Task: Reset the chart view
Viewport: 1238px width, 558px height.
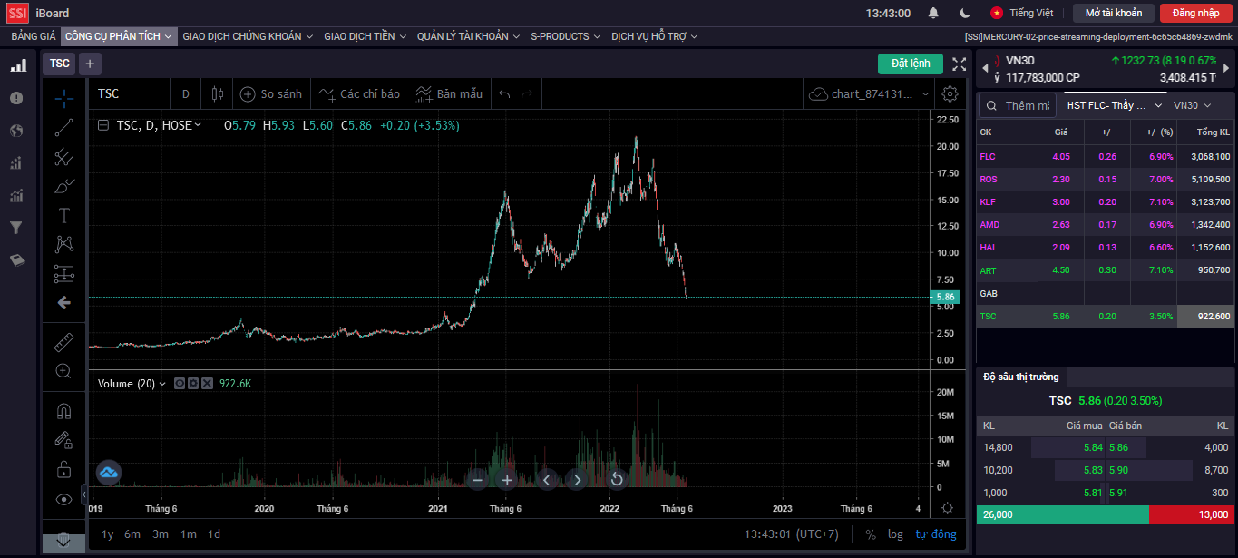Action: point(617,480)
